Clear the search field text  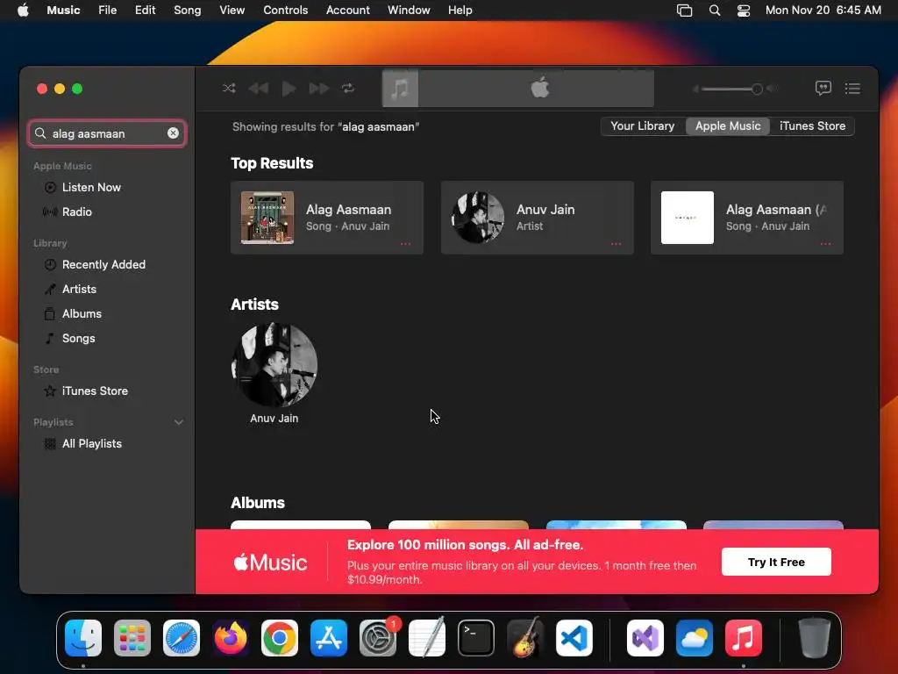pyautogui.click(x=173, y=133)
